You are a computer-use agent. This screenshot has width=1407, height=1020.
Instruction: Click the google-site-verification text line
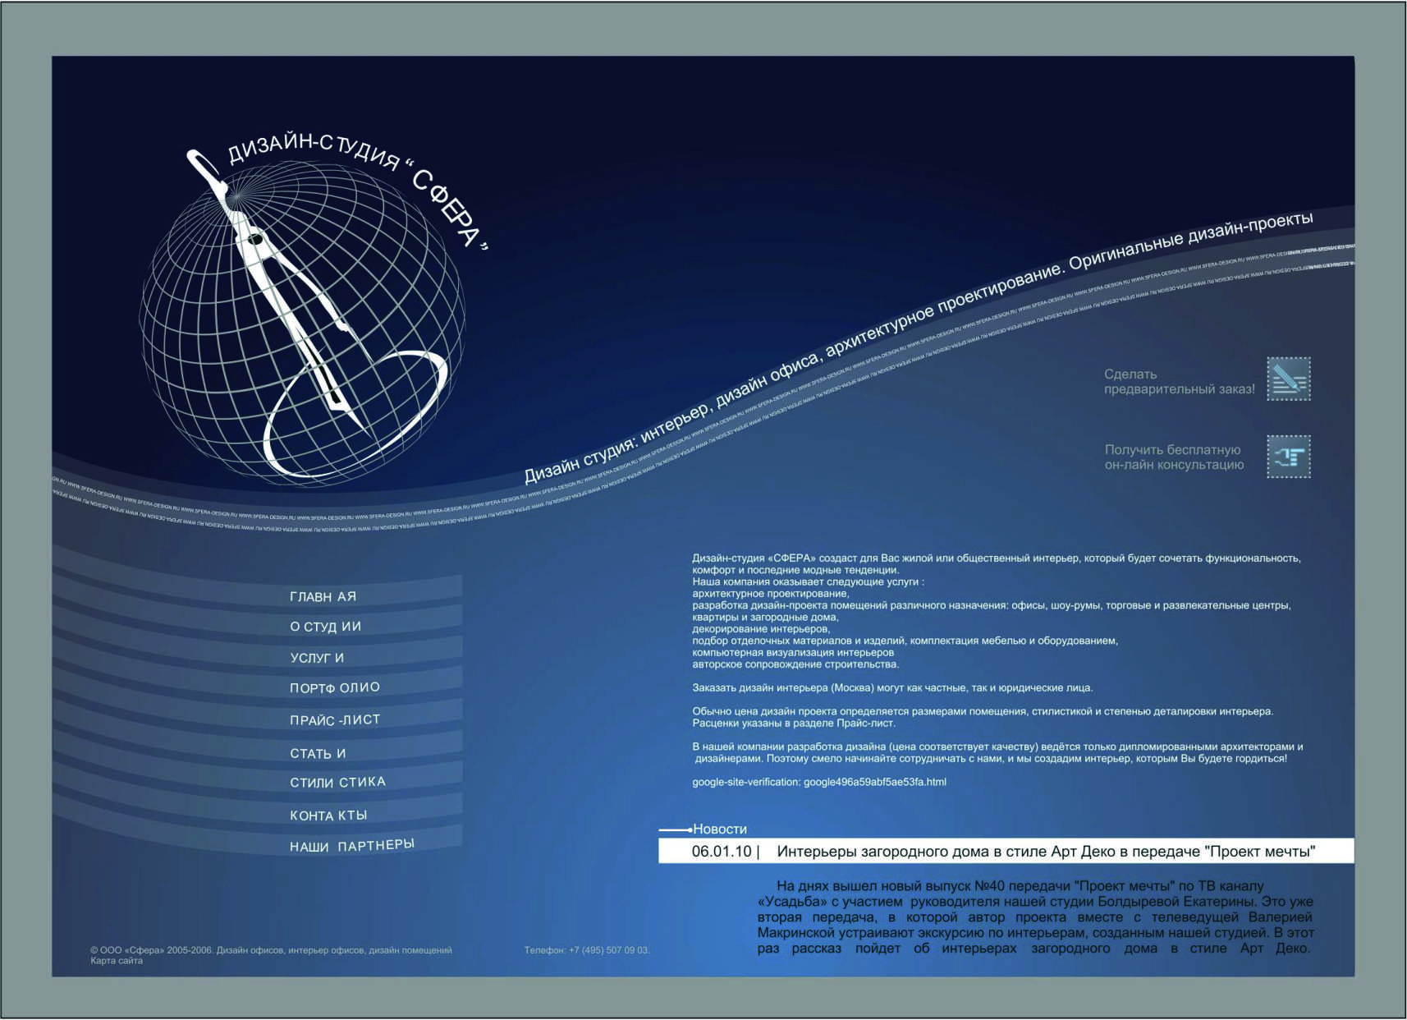click(819, 782)
